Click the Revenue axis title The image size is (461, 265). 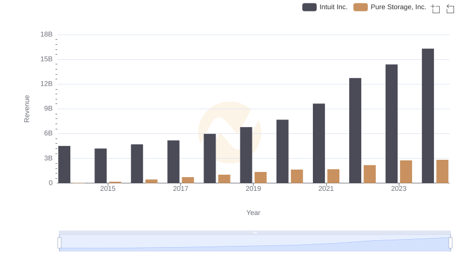coord(27,109)
